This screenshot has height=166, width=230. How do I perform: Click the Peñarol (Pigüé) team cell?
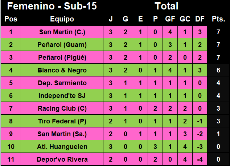62,58
